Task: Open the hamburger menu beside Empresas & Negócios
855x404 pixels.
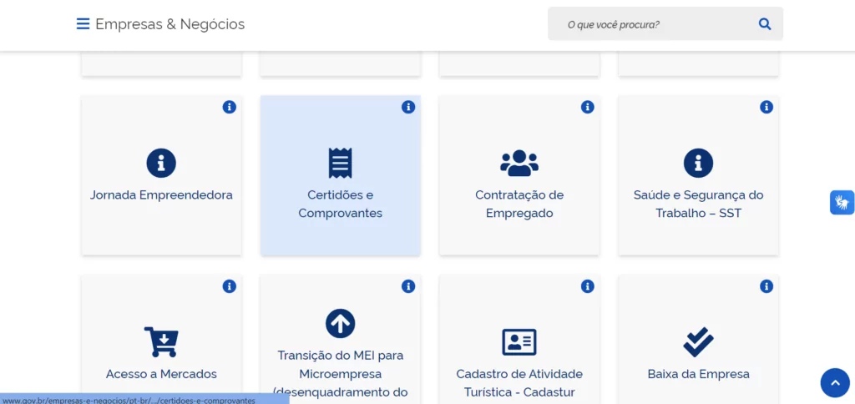Action: [x=83, y=24]
